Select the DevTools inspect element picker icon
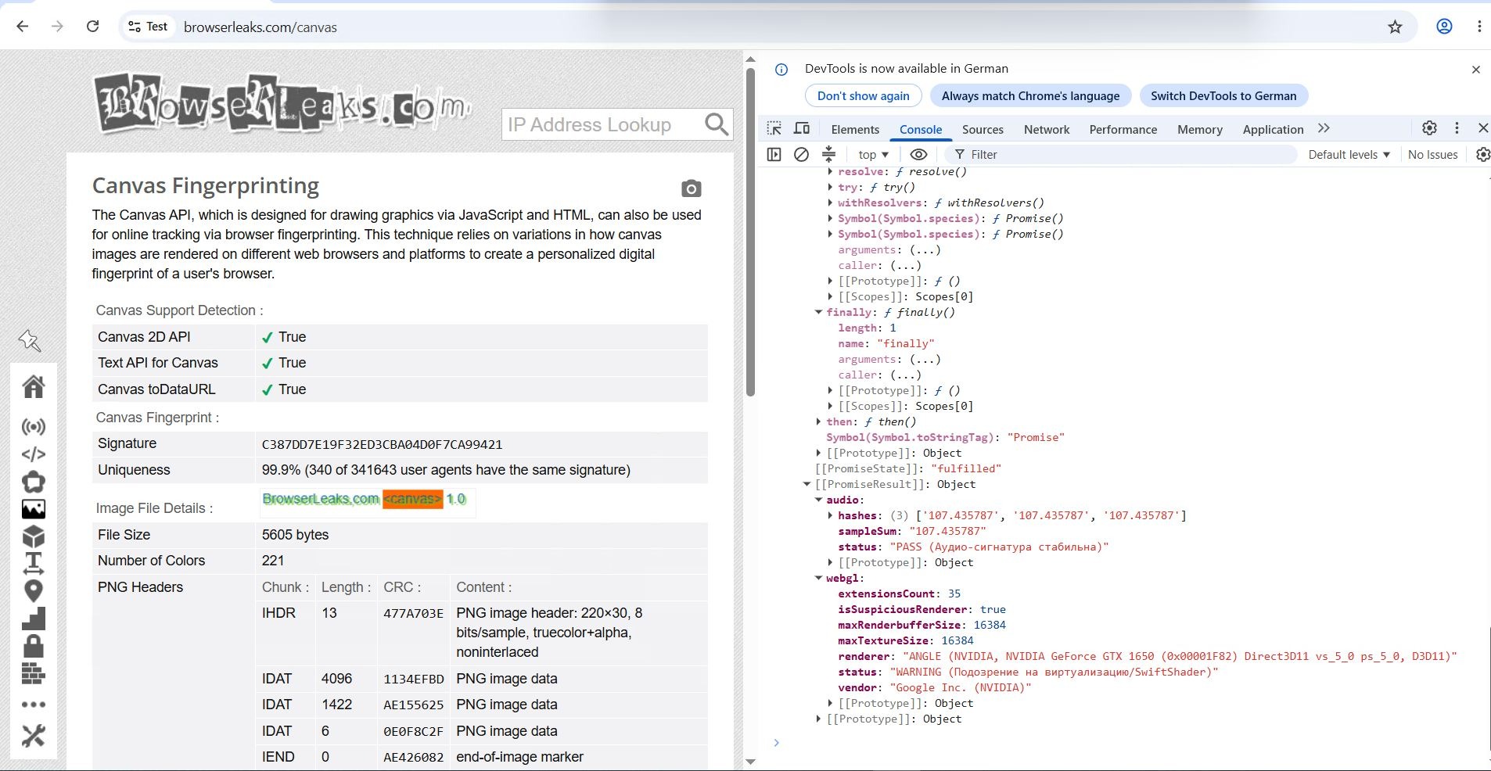The image size is (1491, 771). tap(774, 128)
